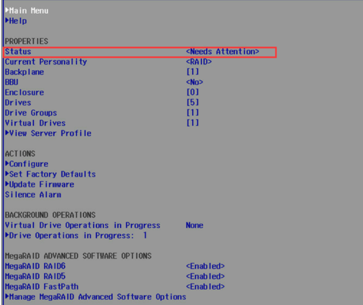This screenshot has height=305, width=363.
Task: Open the Configure submenu
Action: tap(29, 164)
